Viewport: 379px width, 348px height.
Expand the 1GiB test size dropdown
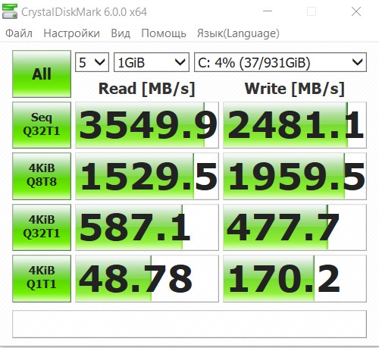click(x=152, y=62)
